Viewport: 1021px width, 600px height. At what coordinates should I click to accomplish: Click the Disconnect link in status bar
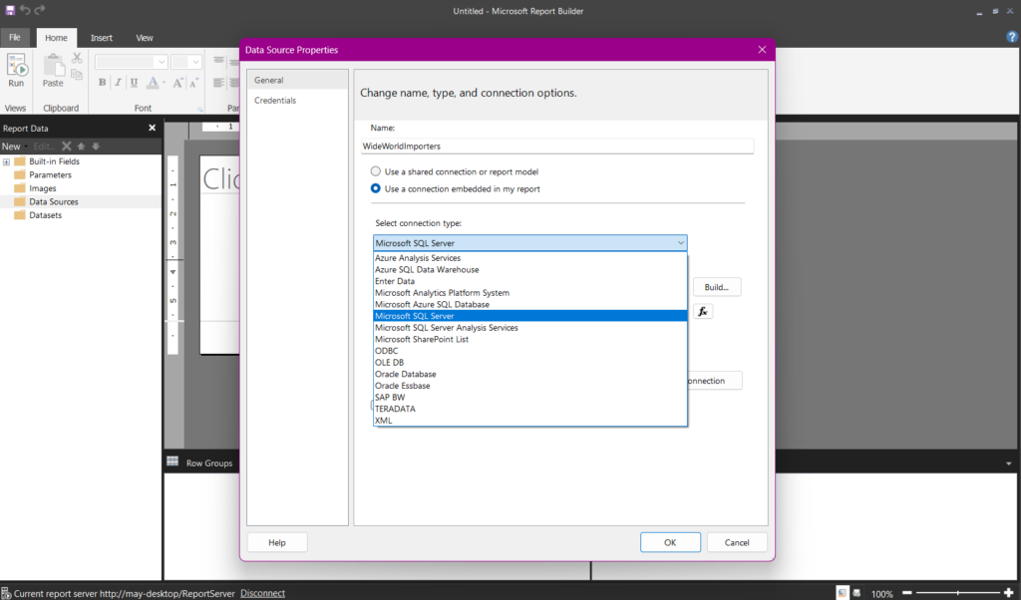[262, 593]
